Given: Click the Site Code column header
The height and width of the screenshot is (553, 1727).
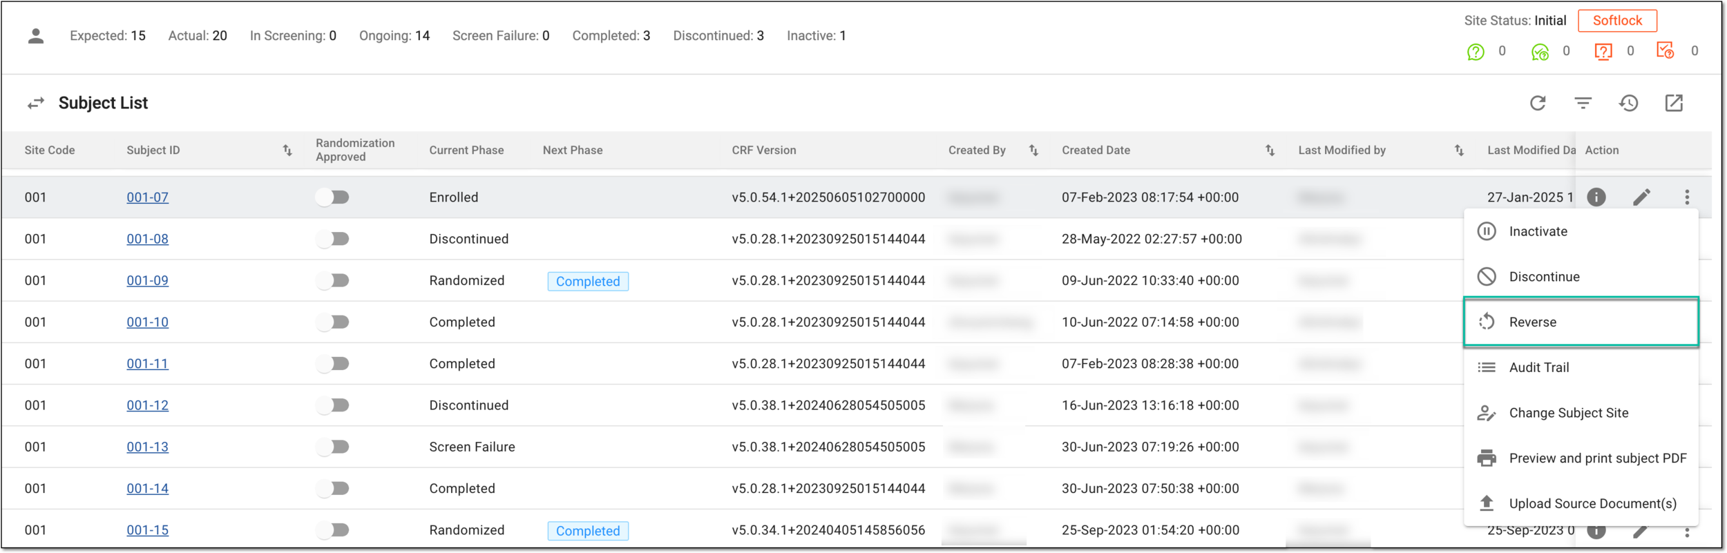Looking at the screenshot, I should (50, 151).
